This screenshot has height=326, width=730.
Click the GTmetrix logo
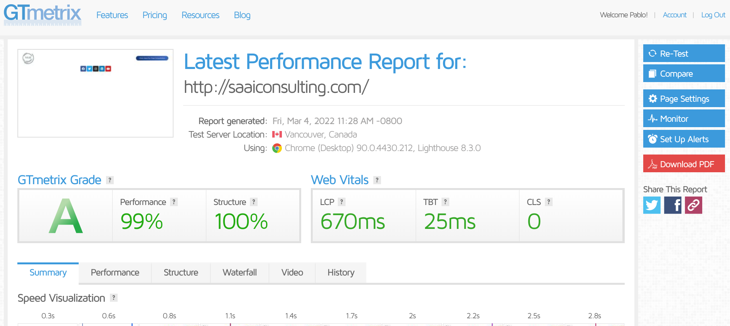click(x=42, y=15)
